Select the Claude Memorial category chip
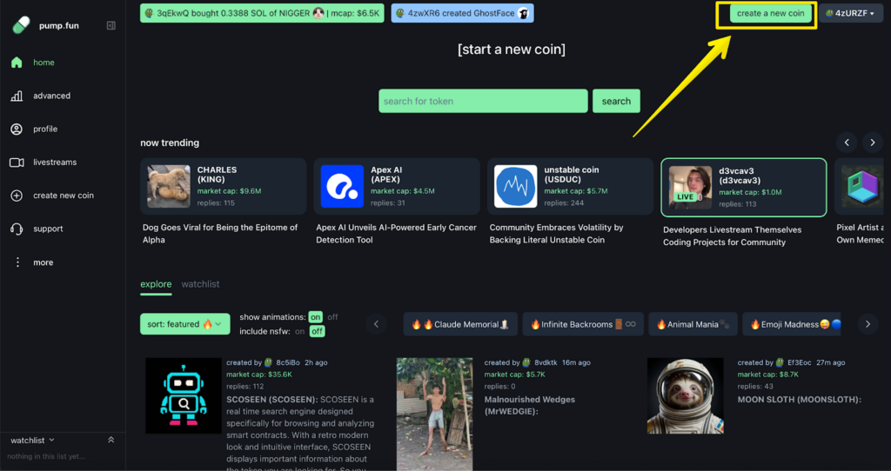891x471 pixels. click(x=460, y=324)
